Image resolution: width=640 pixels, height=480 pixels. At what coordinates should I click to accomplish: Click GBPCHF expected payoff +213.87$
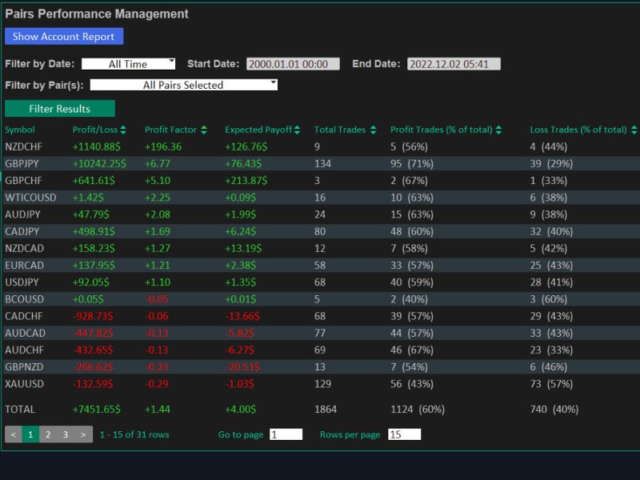coord(246,181)
